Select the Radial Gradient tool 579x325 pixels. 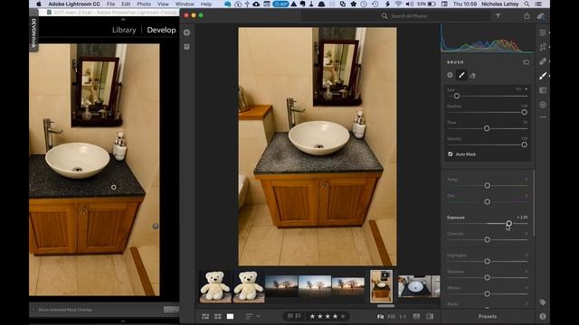click(x=543, y=105)
